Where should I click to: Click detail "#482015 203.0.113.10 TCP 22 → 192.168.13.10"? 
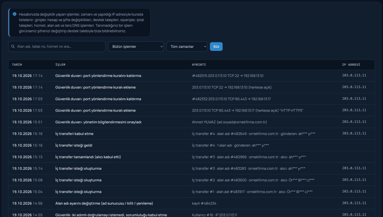coord(228,76)
